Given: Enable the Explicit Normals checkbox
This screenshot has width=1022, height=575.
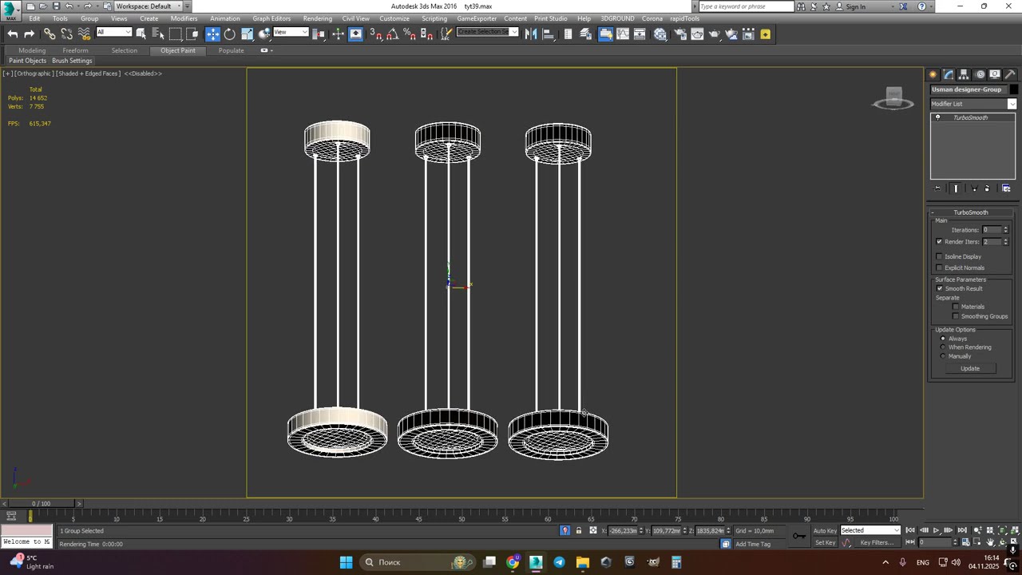Looking at the screenshot, I should (939, 268).
